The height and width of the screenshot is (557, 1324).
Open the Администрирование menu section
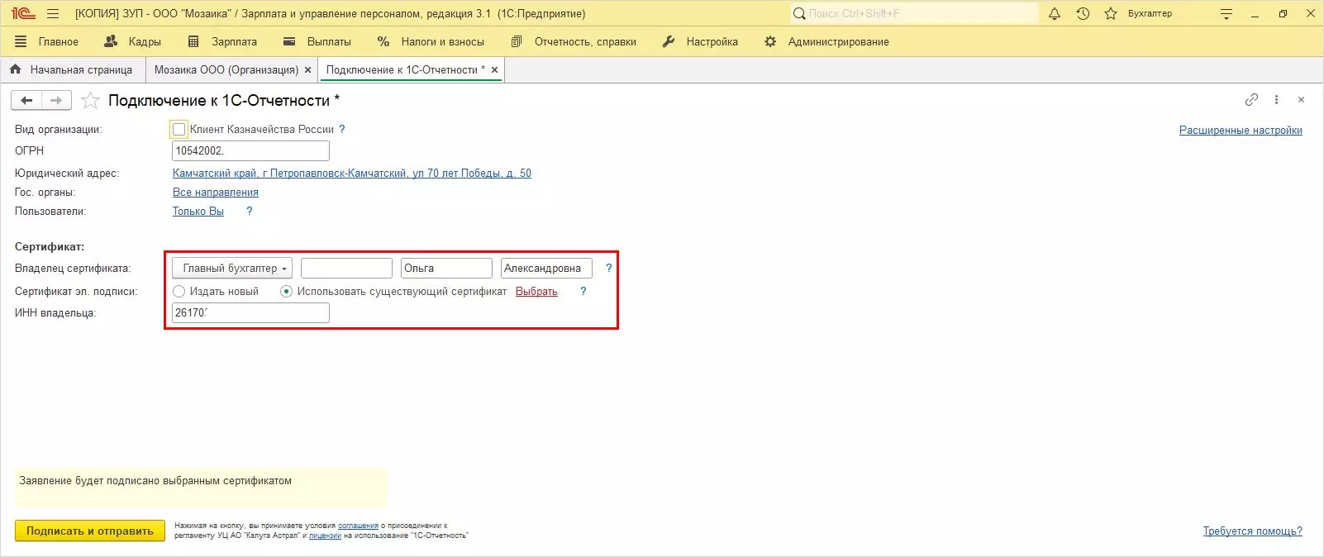[x=826, y=41]
